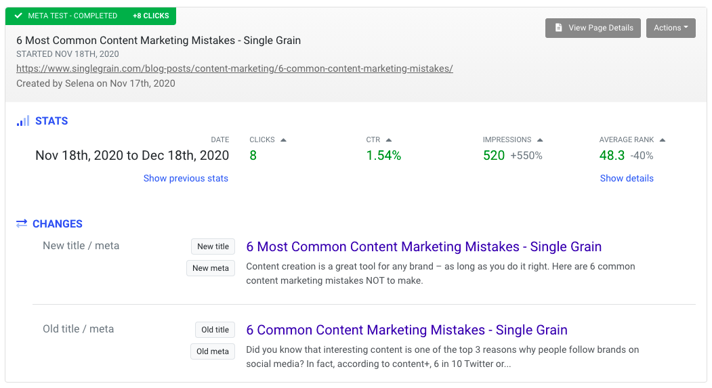Click the STATS section heading
The height and width of the screenshot is (388, 712).
(51, 121)
